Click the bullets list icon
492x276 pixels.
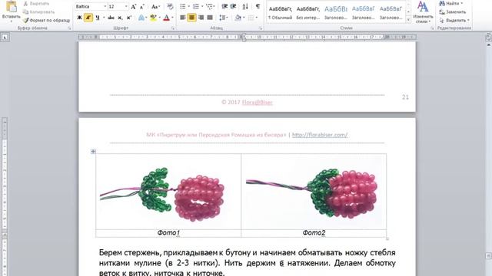183,7
